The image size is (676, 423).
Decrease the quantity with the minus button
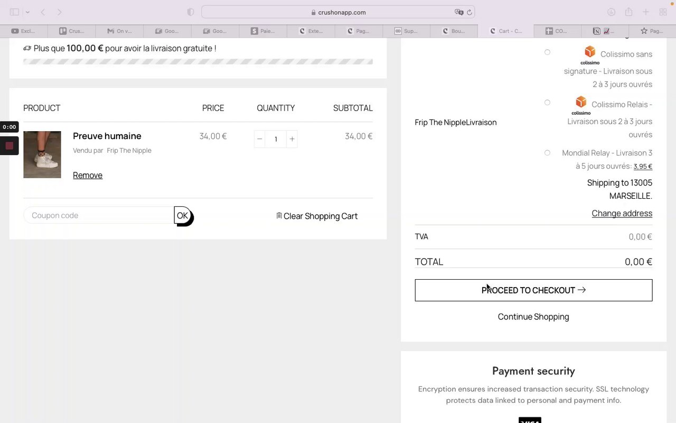click(x=259, y=139)
